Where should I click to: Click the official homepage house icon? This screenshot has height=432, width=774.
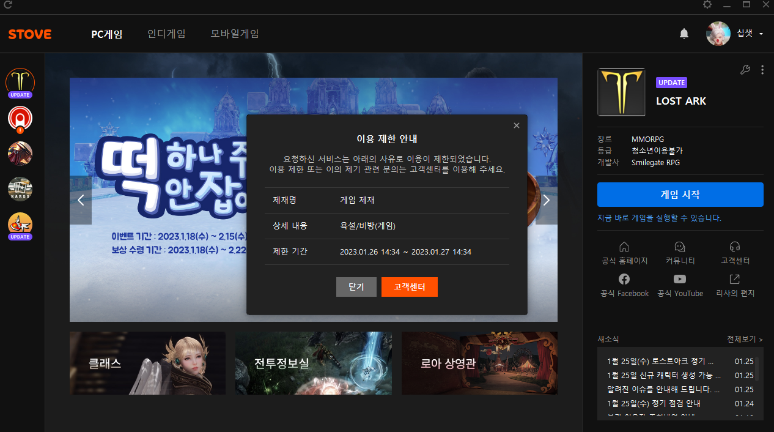pos(624,247)
